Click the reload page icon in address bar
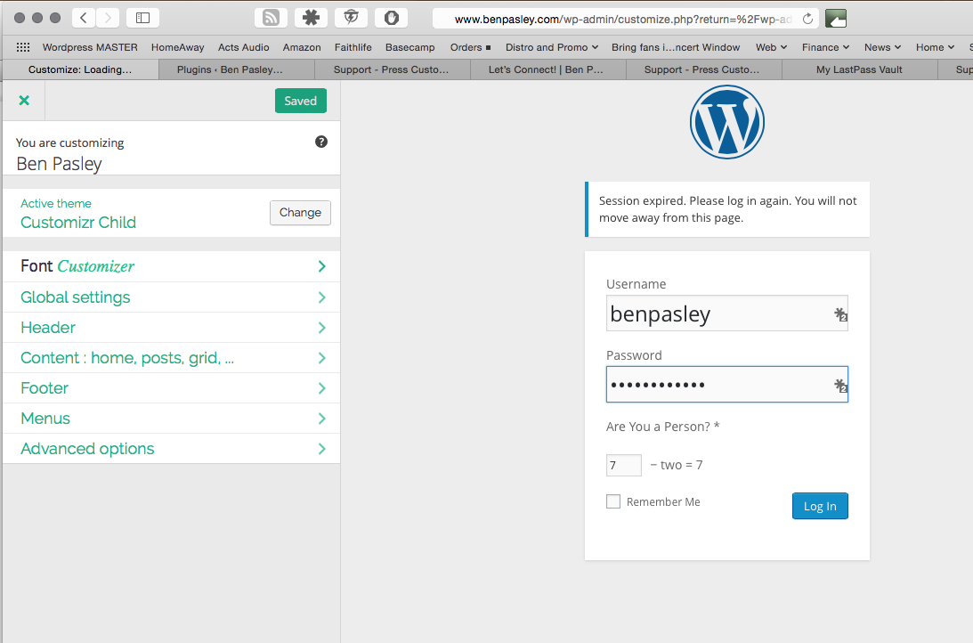 click(807, 19)
